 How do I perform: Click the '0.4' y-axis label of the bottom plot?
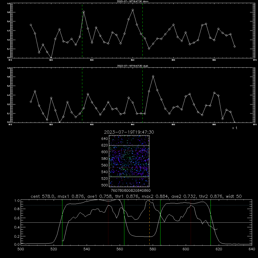[x=17, y=227]
